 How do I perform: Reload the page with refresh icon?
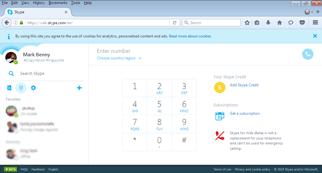pos(175,23)
